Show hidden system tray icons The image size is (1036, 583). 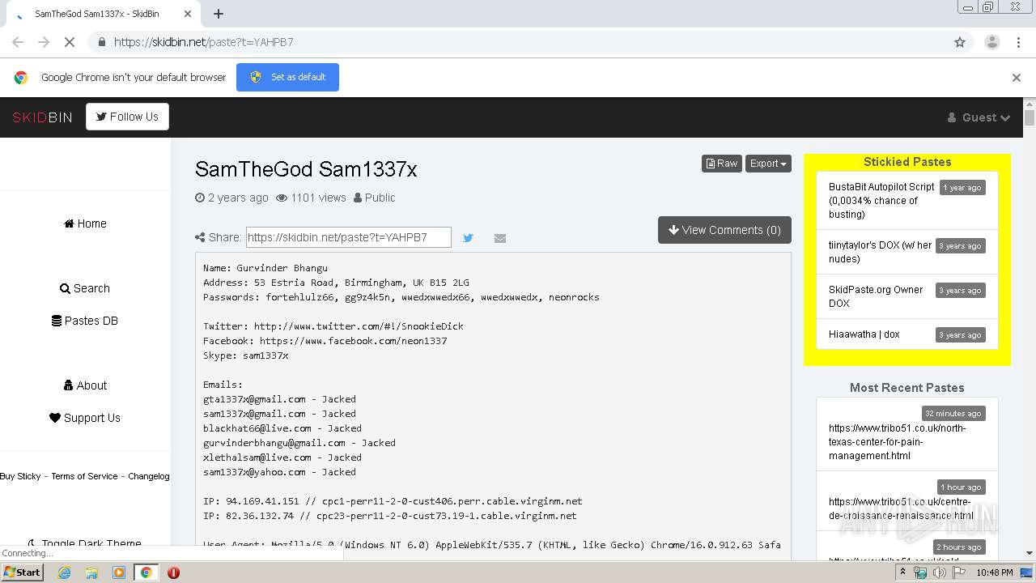[904, 572]
